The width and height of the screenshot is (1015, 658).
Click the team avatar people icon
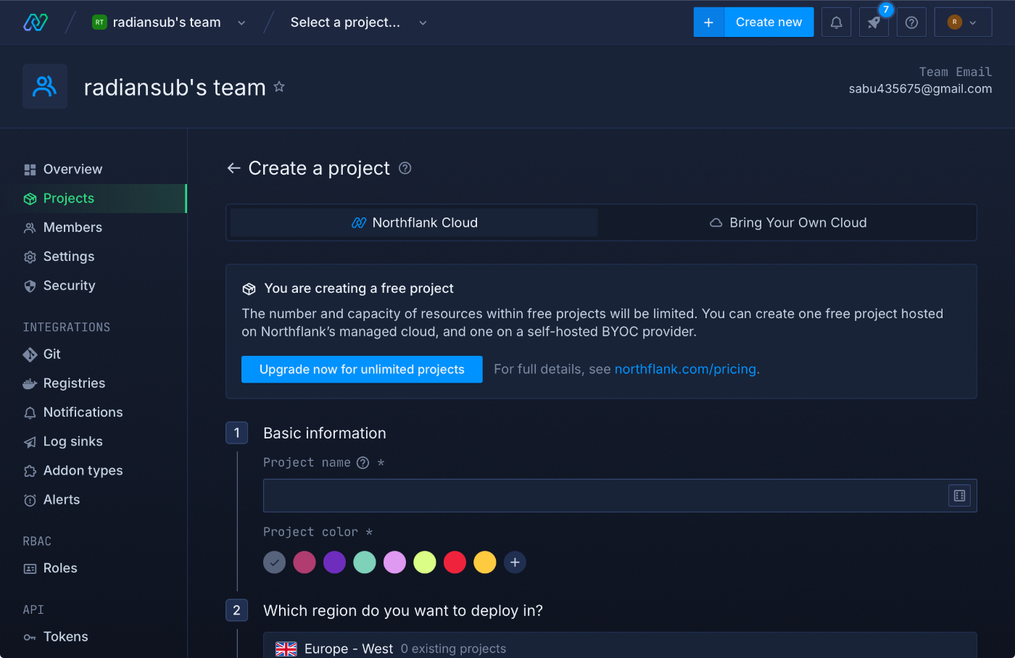point(45,86)
